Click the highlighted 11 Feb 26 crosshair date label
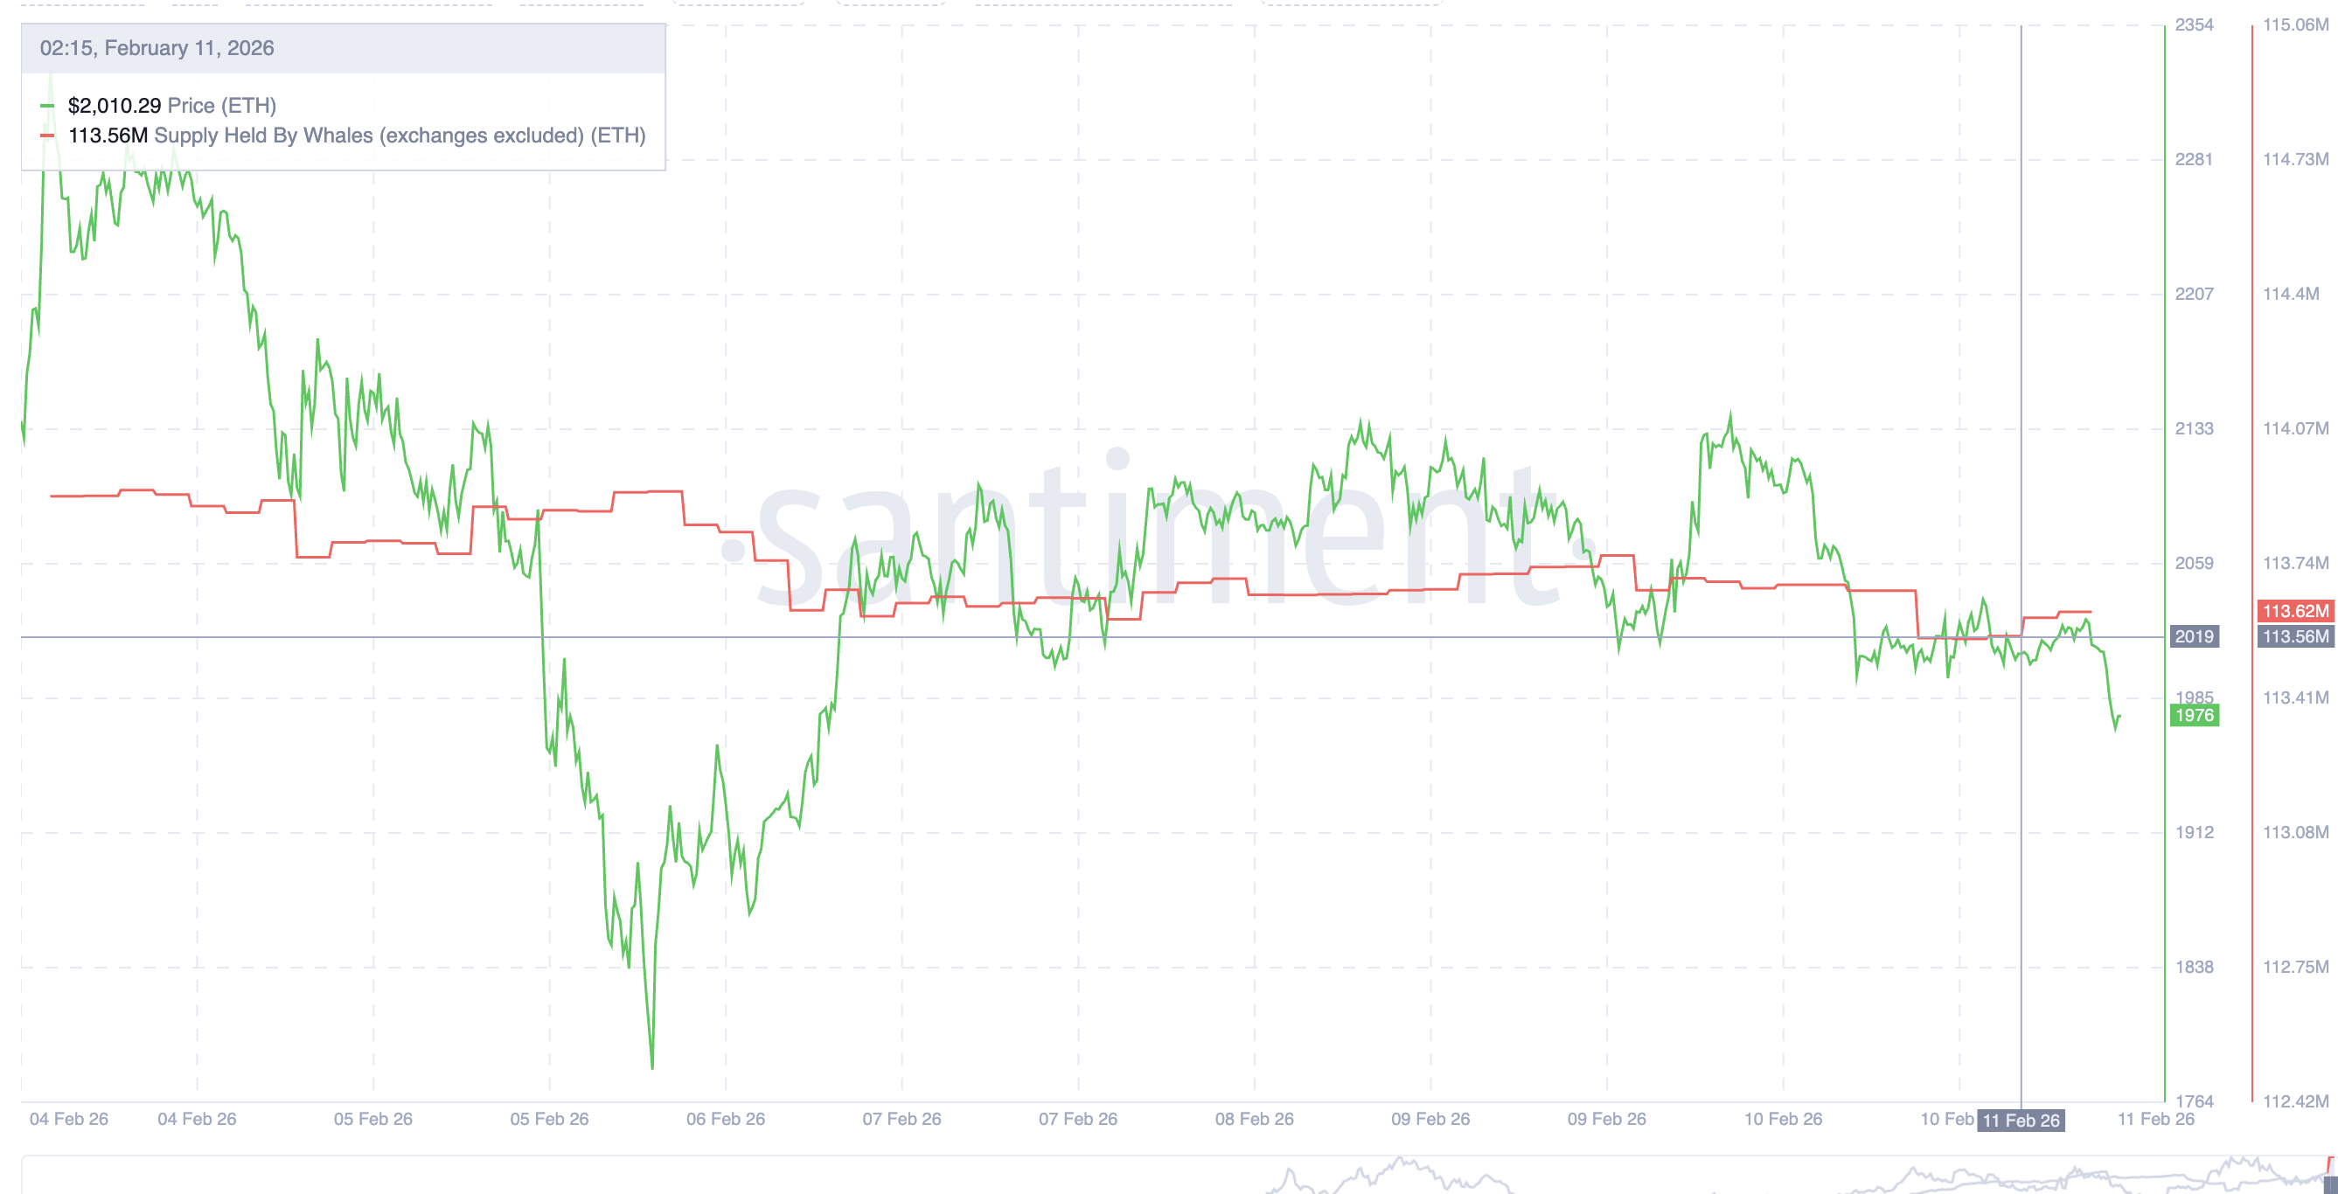This screenshot has width=2338, height=1194. [x=2021, y=1121]
